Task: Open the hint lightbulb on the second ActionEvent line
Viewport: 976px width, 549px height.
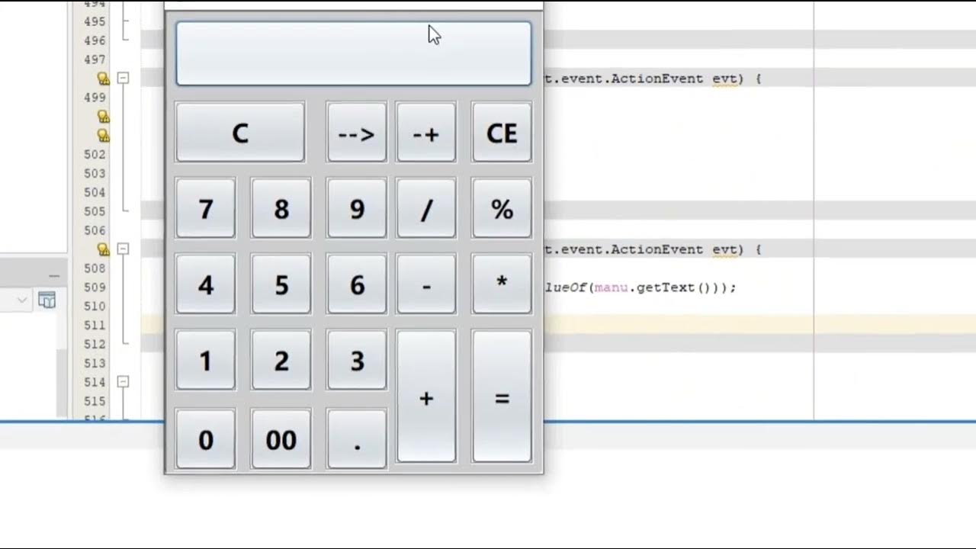Action: tap(104, 249)
